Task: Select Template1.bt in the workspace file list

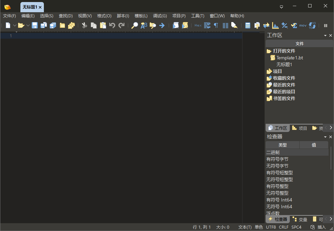Action: tap(289, 58)
